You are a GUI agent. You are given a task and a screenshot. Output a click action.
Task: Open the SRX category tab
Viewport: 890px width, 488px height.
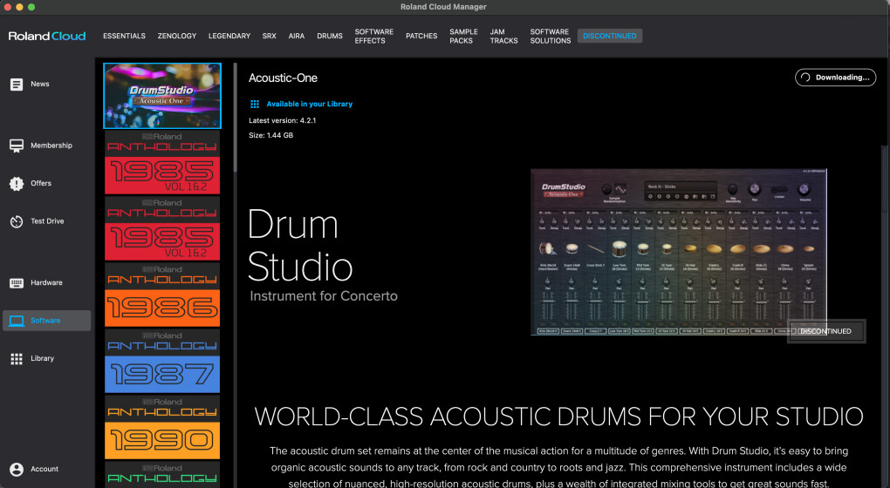pos(269,36)
